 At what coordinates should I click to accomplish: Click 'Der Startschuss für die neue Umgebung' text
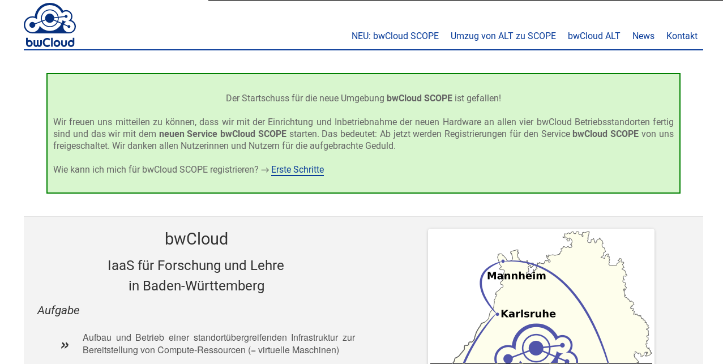(305, 99)
